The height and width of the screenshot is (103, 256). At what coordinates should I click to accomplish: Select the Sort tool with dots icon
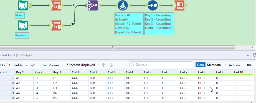coord(153,5)
